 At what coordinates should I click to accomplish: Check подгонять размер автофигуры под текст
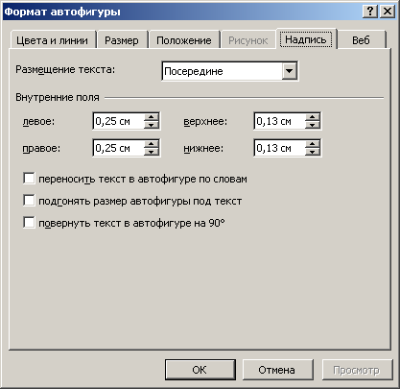click(29, 201)
